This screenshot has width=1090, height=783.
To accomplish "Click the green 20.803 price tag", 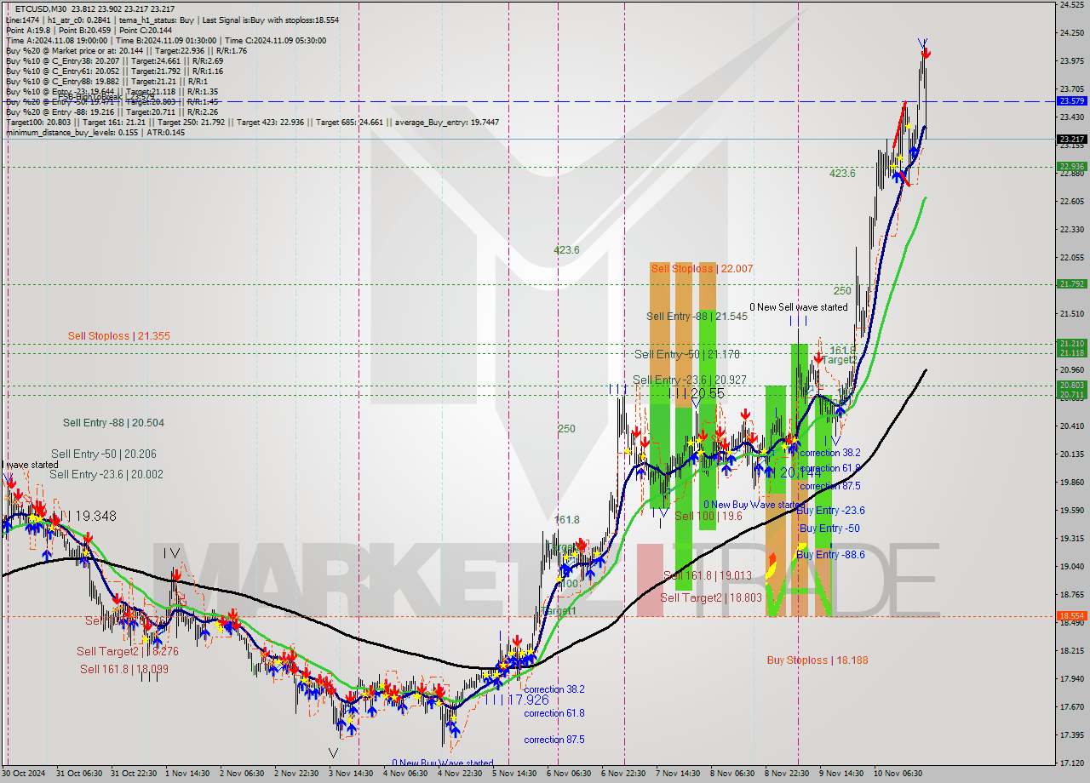I will pos(1071,386).
